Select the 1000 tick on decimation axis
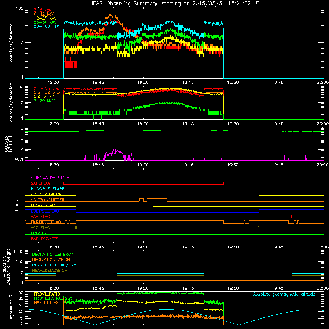 (18, 252)
